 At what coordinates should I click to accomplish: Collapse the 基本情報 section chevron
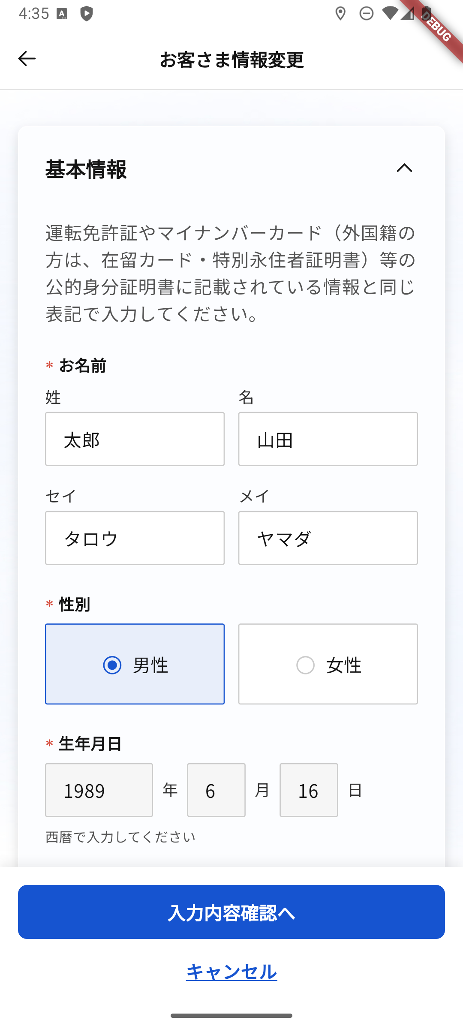[x=404, y=168]
